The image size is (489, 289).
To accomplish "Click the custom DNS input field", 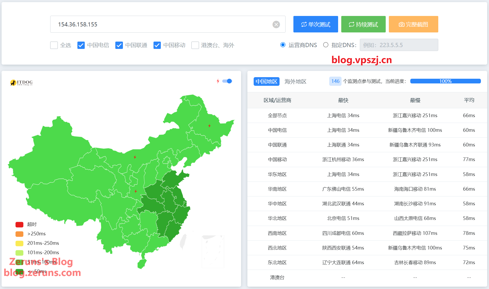I will pos(399,45).
